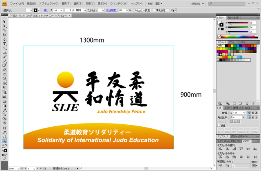Open stroke weight dropdown in control bar
261x171 pixels.
(x=61, y=10)
